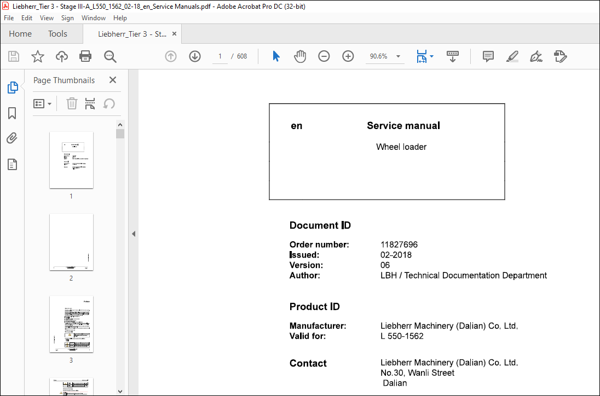
Task: Switch to the Tools tab
Action: (x=58, y=33)
